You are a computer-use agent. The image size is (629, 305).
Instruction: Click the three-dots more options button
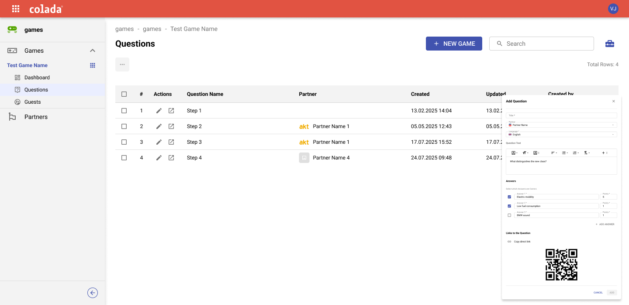coord(122,64)
